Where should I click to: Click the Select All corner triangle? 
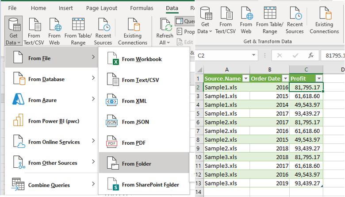point(200,70)
